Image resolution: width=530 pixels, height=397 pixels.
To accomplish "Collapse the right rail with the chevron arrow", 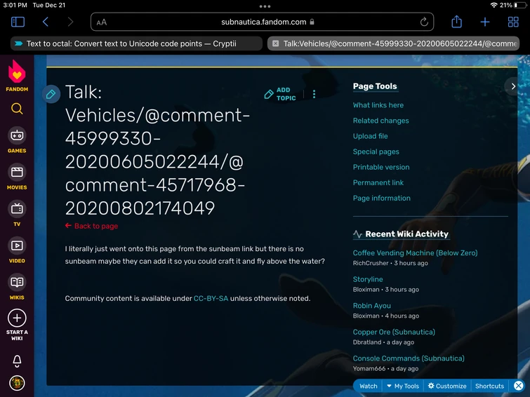I will pos(513,86).
